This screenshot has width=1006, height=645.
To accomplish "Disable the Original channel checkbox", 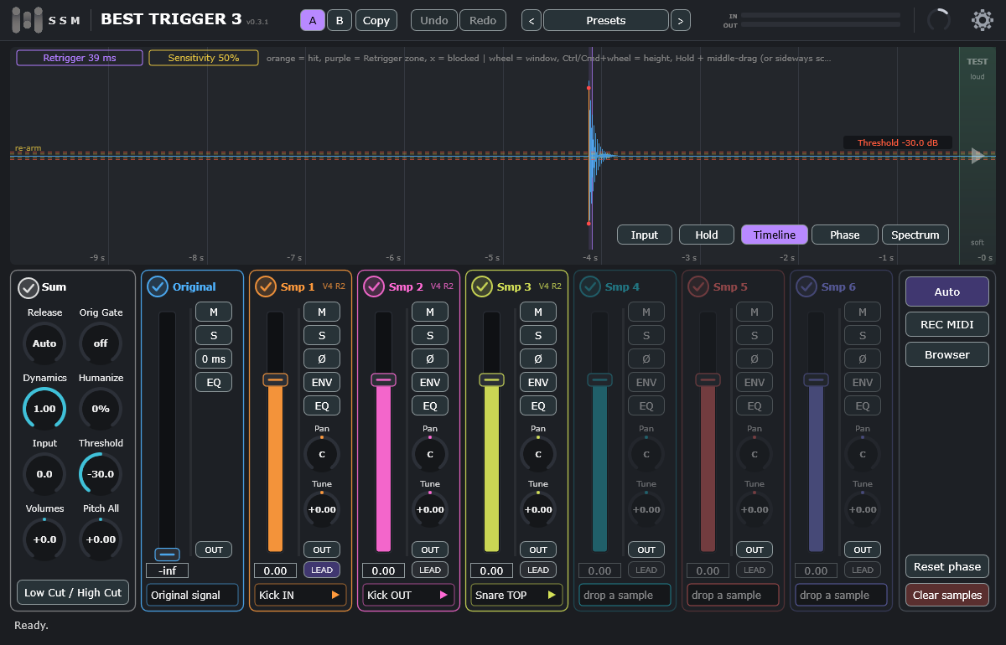I will [157, 286].
